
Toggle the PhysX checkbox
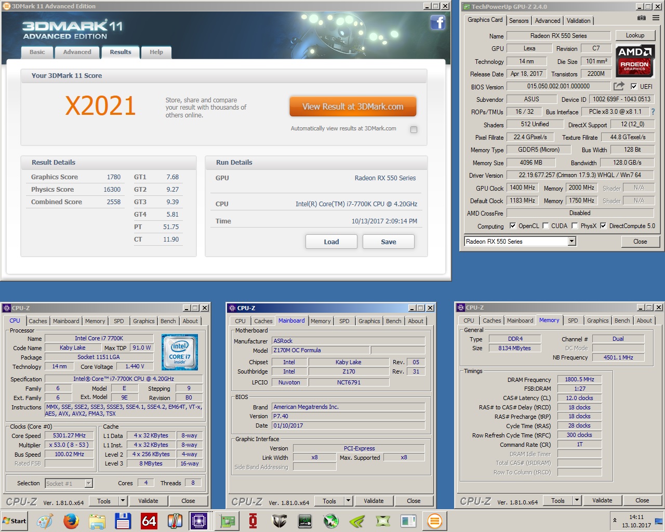click(x=575, y=226)
